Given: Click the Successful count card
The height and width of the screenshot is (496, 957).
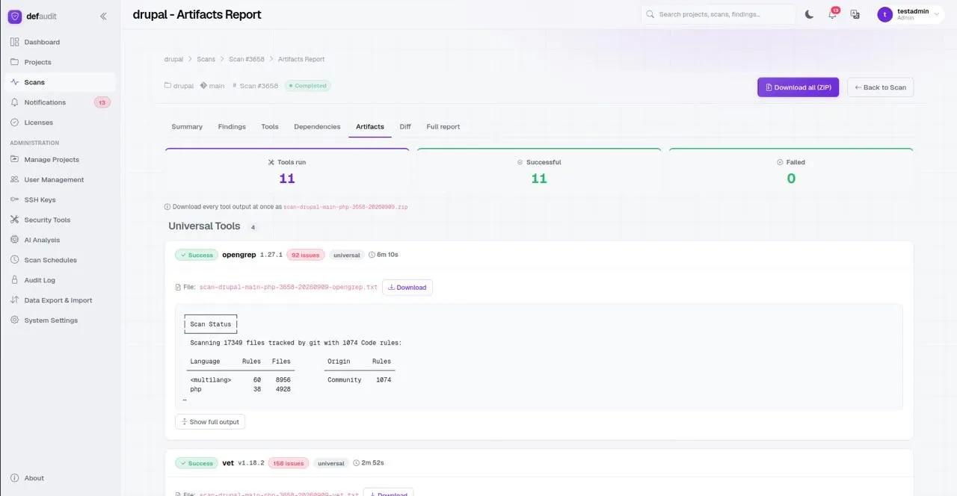Looking at the screenshot, I should click(539, 171).
